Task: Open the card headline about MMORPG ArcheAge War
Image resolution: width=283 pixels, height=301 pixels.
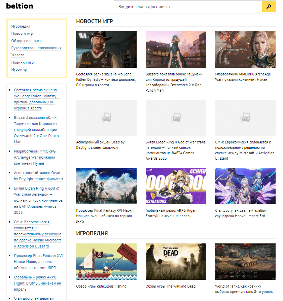Action: tap(243, 77)
